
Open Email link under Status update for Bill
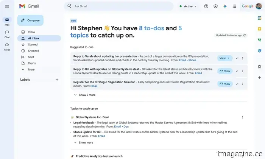point(101,136)
